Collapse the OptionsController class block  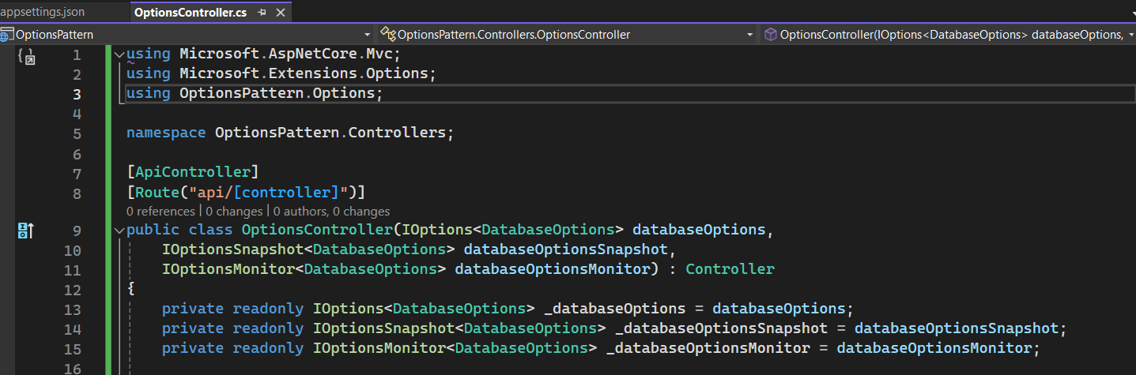coord(119,231)
